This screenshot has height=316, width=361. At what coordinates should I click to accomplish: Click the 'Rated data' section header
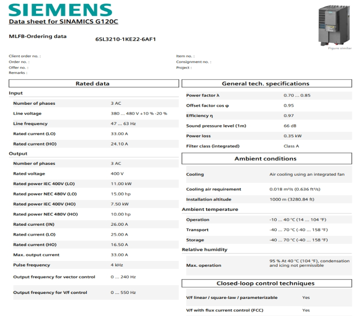point(93,84)
